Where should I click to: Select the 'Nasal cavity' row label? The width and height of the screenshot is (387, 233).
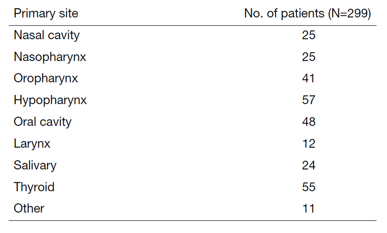coord(46,35)
